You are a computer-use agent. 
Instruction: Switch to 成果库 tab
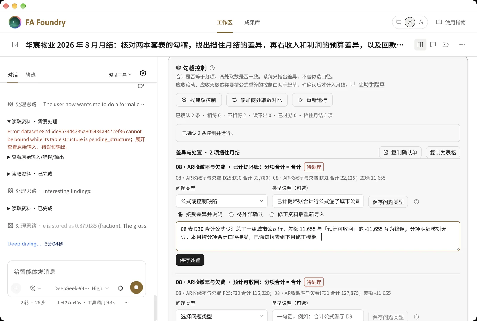click(252, 23)
